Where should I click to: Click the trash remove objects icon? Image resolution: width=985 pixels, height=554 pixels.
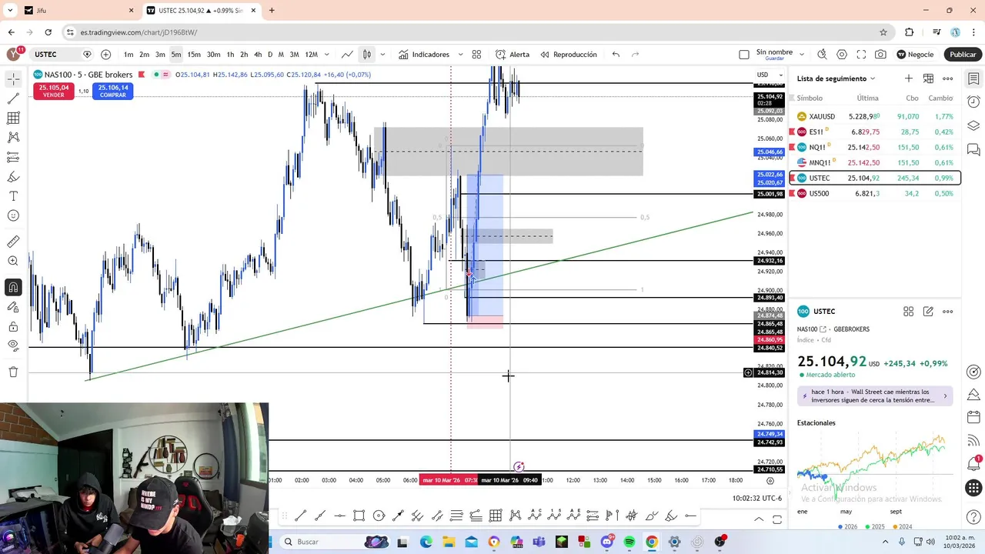point(13,372)
